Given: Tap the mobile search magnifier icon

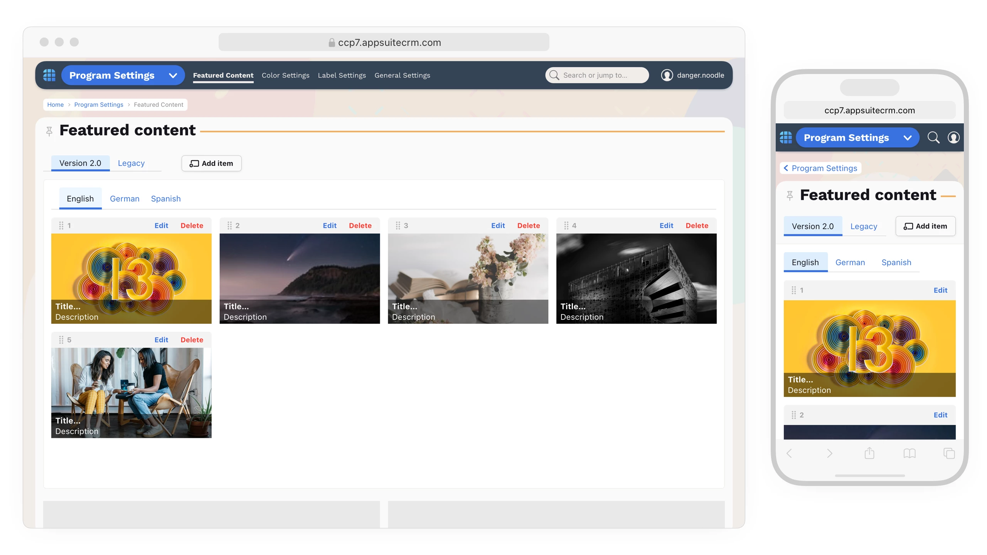Looking at the screenshot, I should pyautogui.click(x=933, y=138).
